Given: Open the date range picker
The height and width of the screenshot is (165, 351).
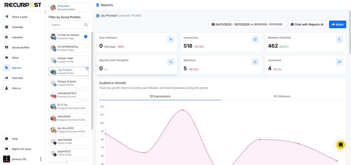Looking at the screenshot, I should pyautogui.click(x=247, y=25).
